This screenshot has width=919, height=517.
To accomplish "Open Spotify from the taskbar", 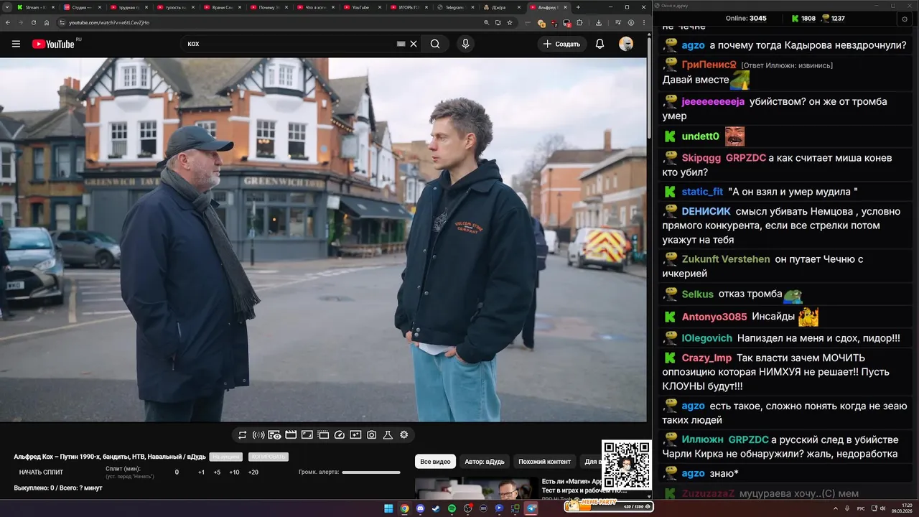I will pos(452,508).
